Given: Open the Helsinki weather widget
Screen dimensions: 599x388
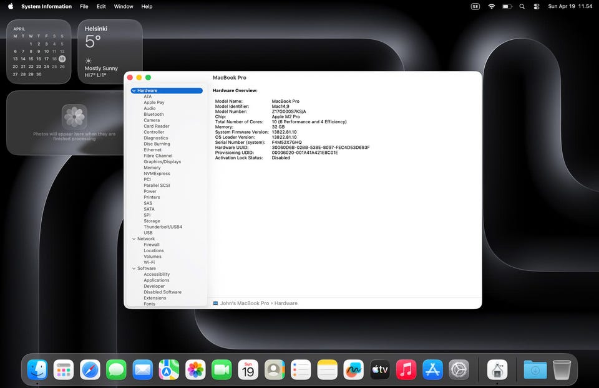Looking at the screenshot, I should (110, 52).
